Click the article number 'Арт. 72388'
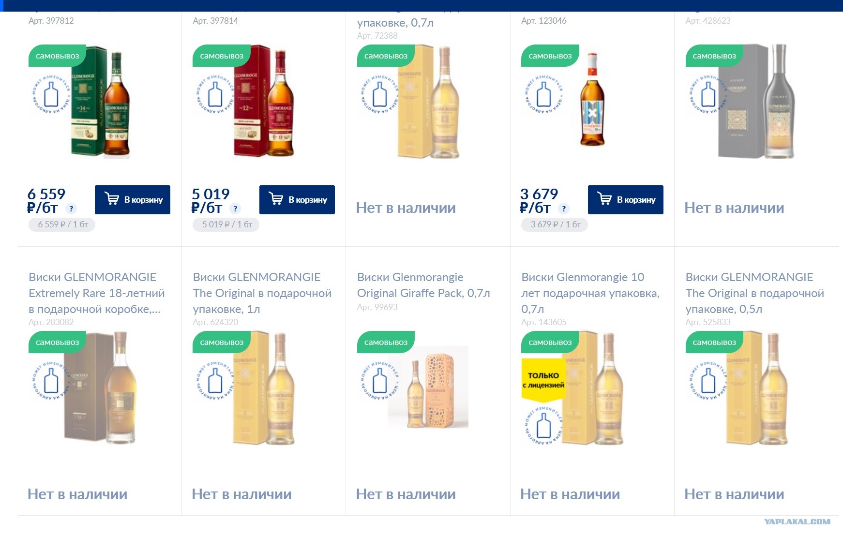 coord(377,36)
